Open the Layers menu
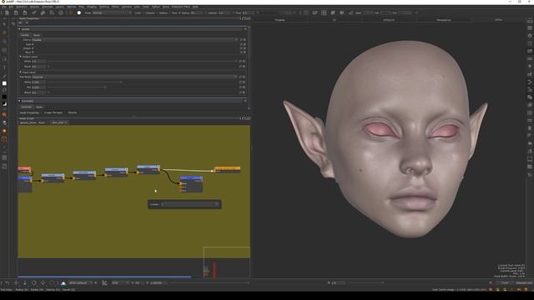The height and width of the screenshot is (300, 534). (x=59, y=7)
